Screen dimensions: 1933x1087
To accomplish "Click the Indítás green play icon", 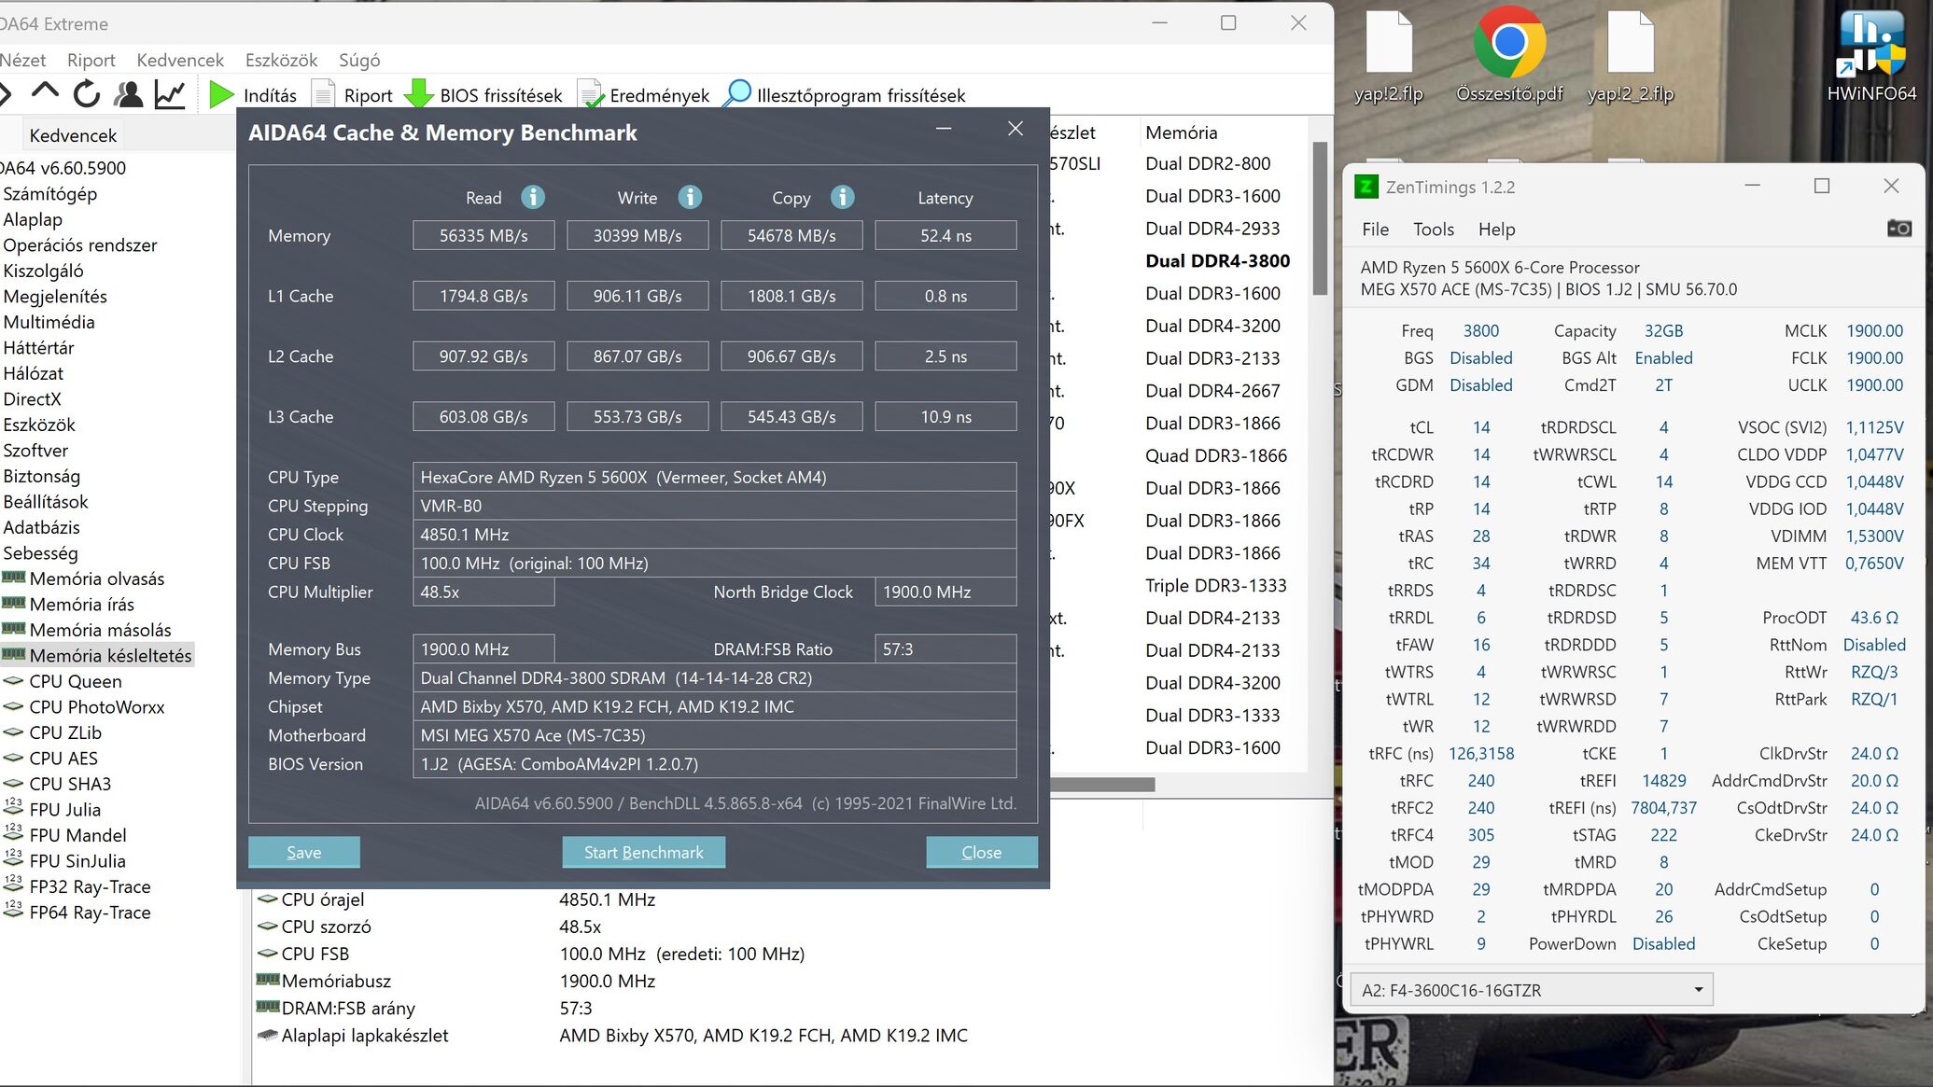I will (221, 94).
